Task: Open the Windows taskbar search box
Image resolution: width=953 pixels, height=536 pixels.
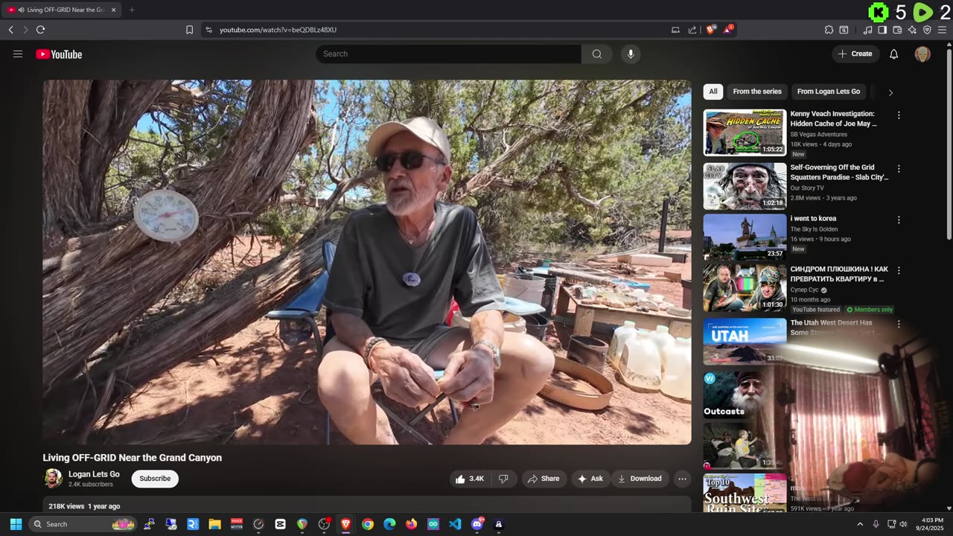Action: [83, 524]
